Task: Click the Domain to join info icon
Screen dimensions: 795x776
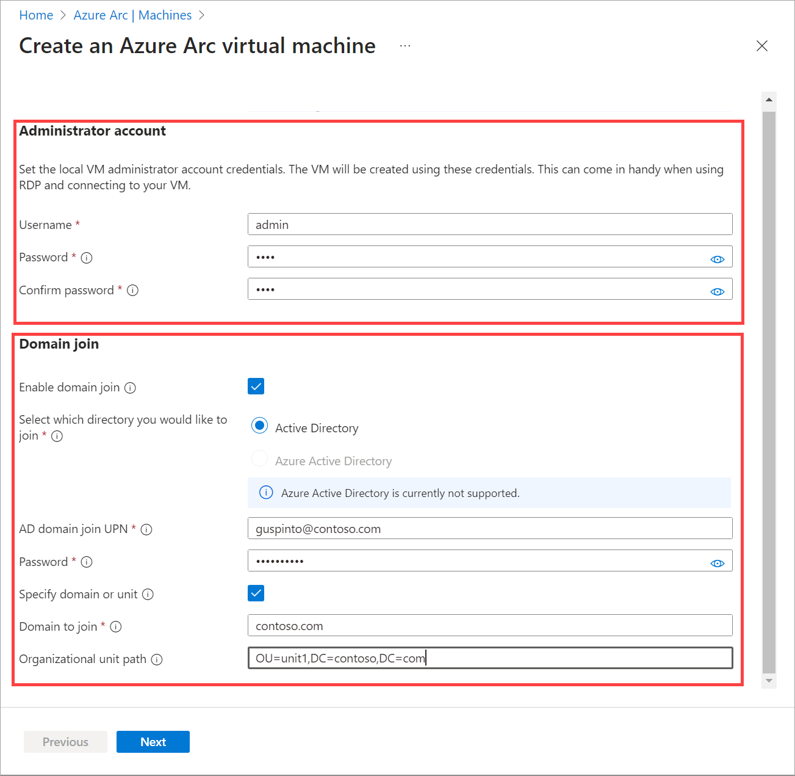Action: [x=116, y=626]
